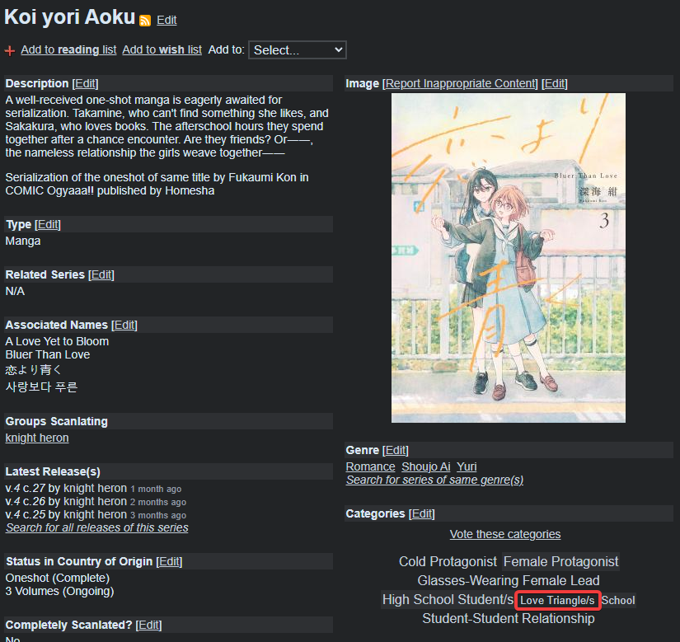Open the Edit link beside the title
Screen dimensions: 680x642
pos(166,20)
